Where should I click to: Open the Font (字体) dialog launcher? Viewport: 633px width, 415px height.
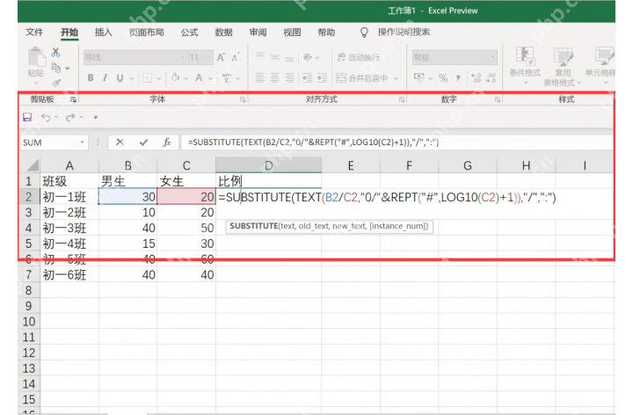[243, 99]
